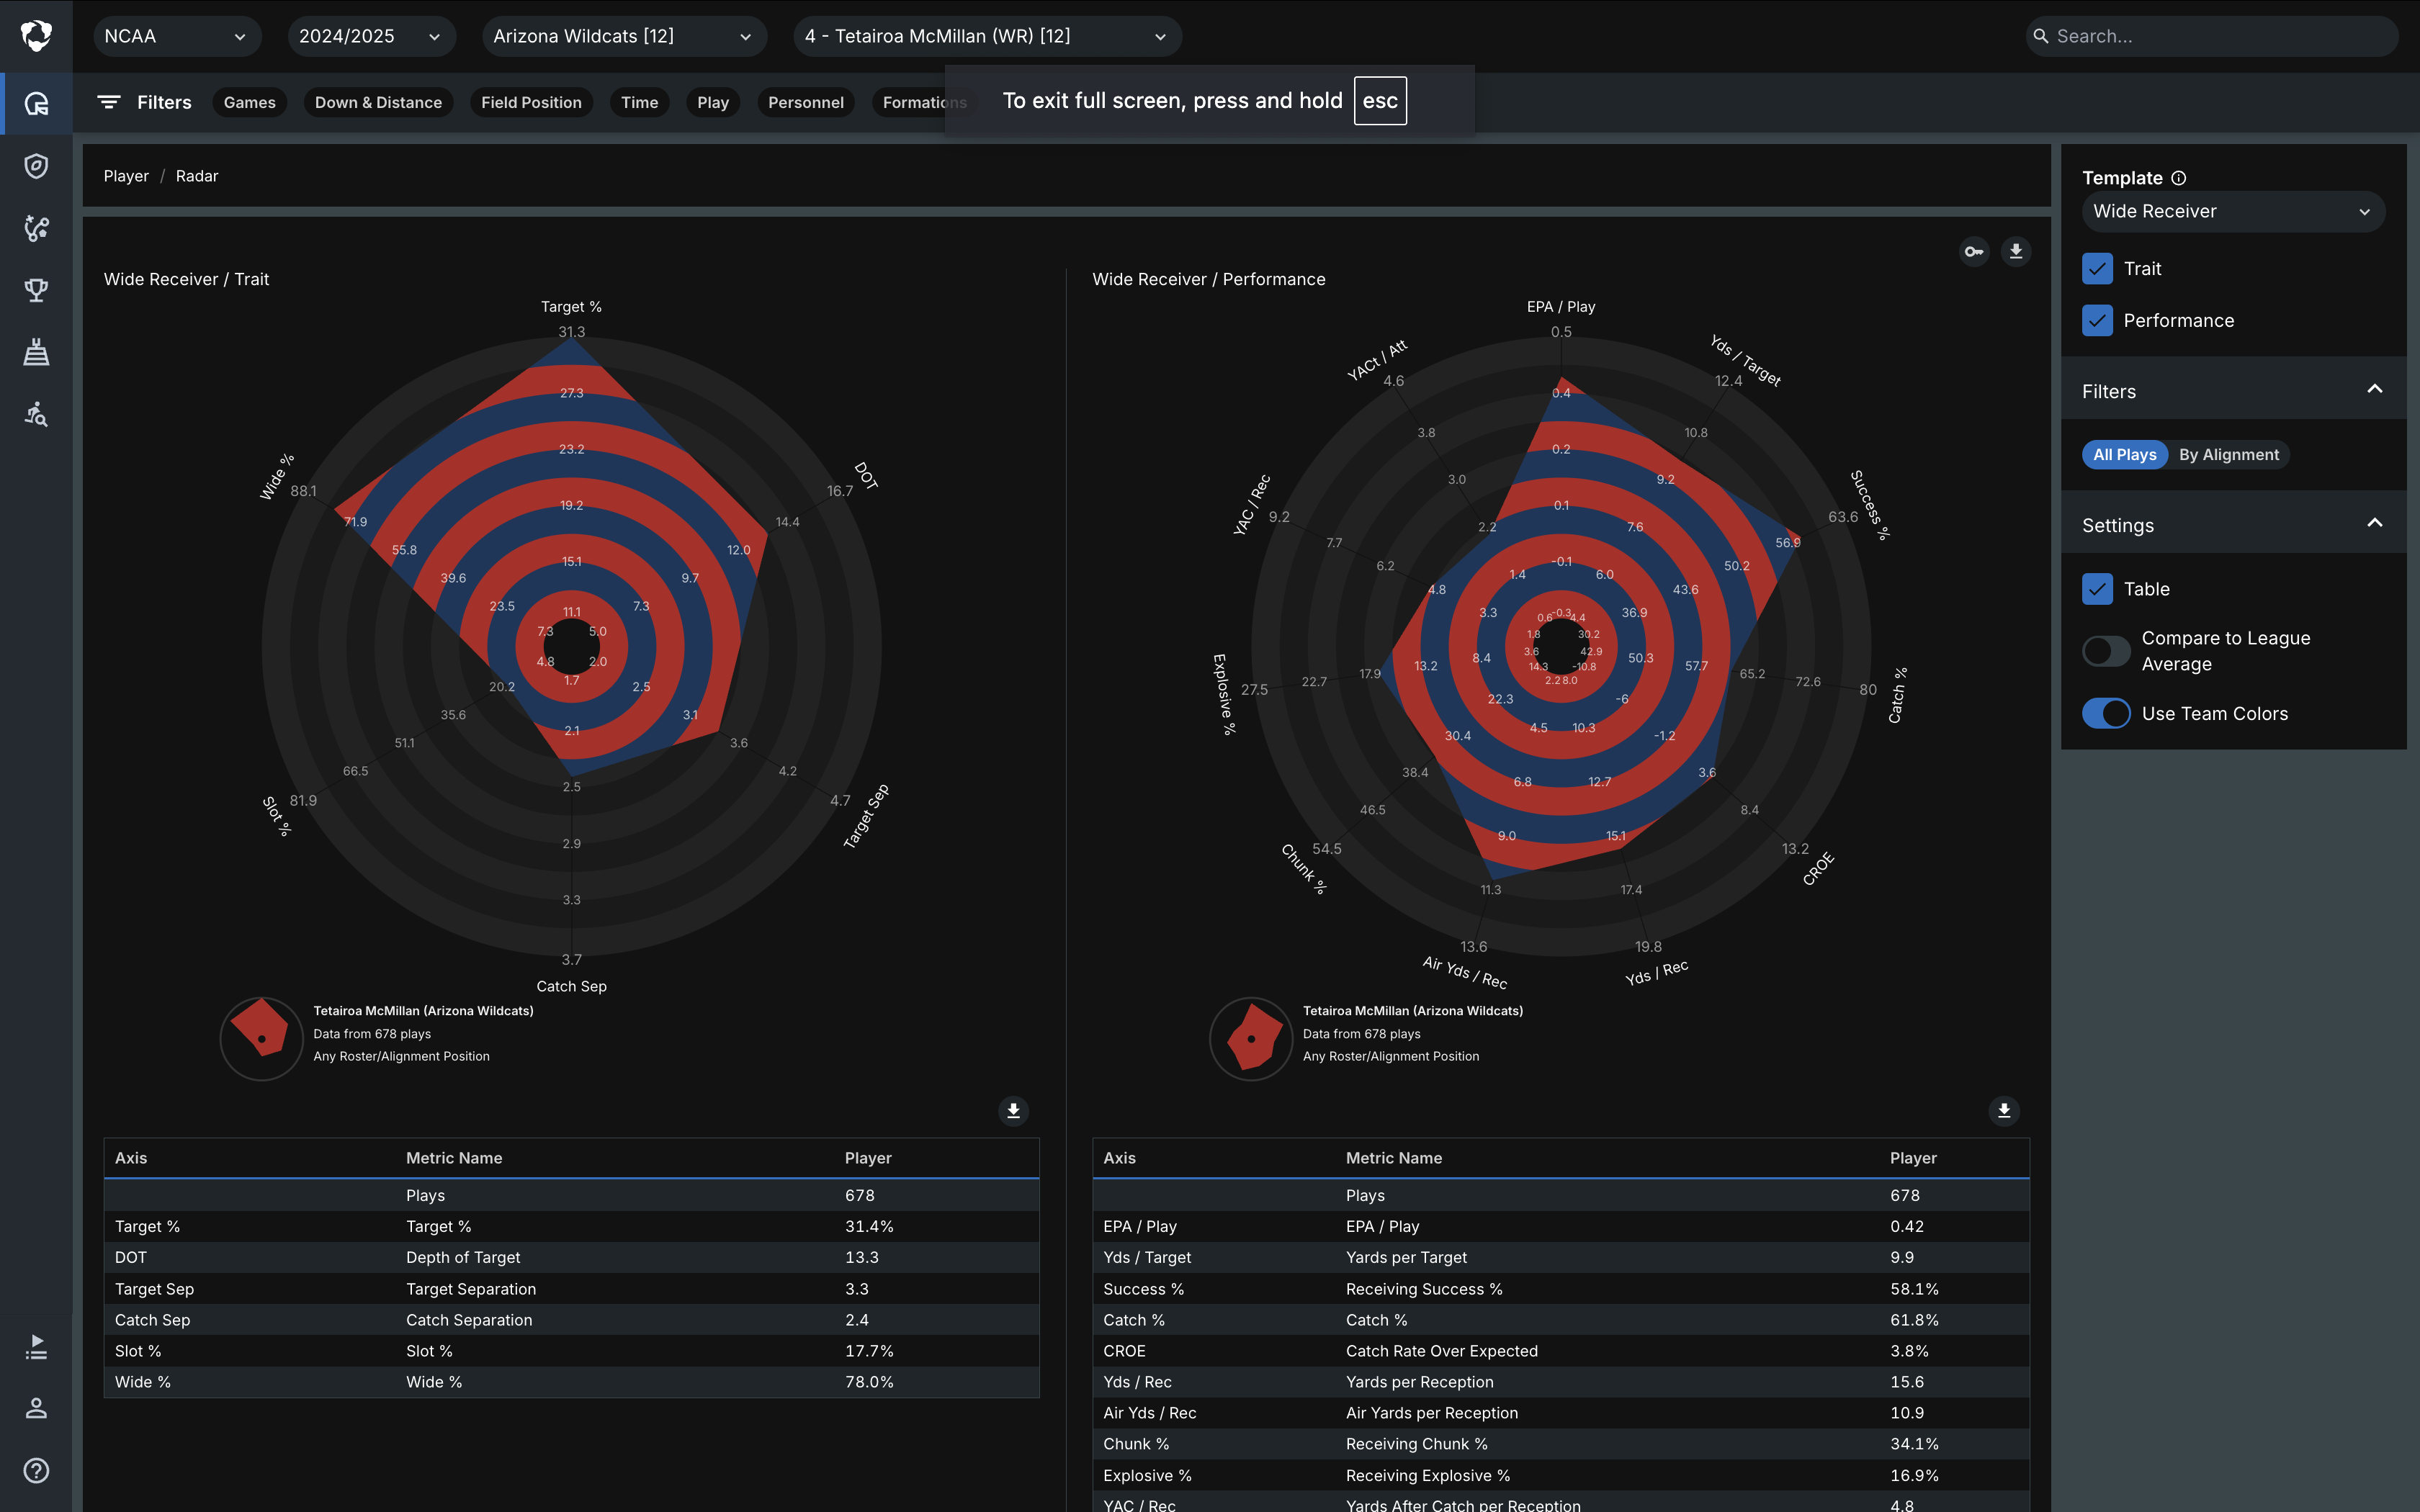Click the key icon above the radar charts
2420x1512 pixels.
tap(1974, 252)
